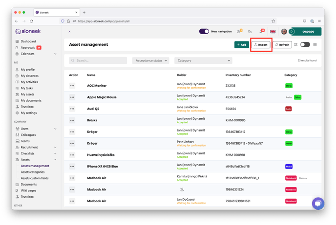Image resolution: width=336 pixels, height=225 pixels.
Task: Focus the asset Search field
Action: pyautogui.click(x=98, y=61)
